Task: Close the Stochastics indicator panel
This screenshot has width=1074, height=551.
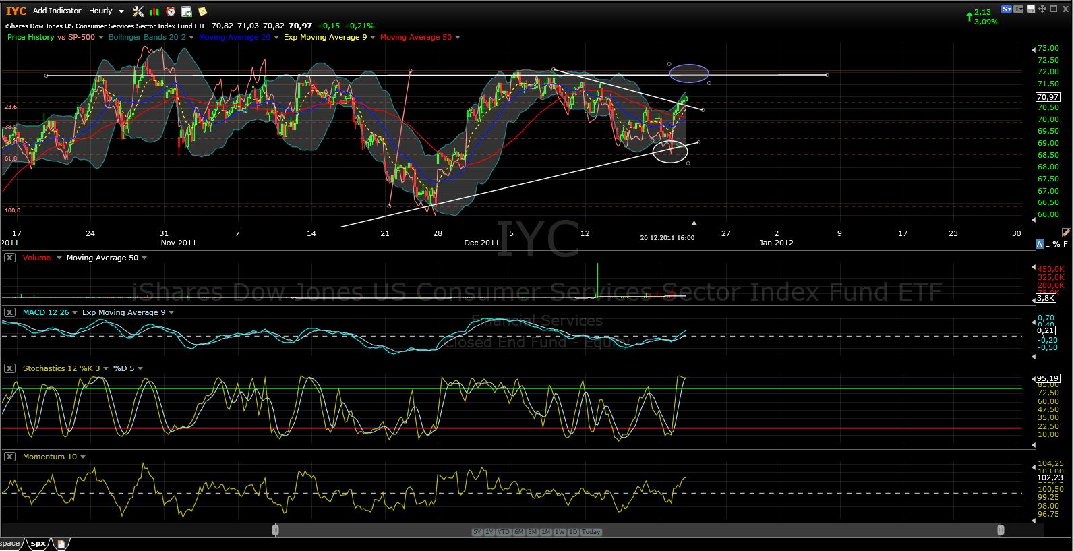Action: tap(9, 368)
